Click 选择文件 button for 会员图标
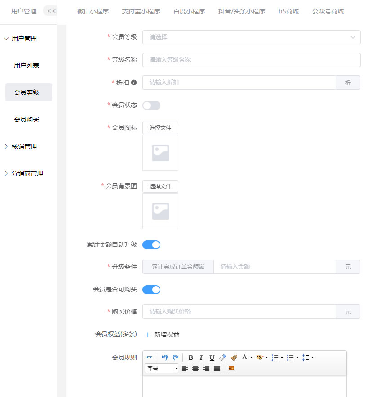This screenshot has width=368, height=397. (x=160, y=128)
